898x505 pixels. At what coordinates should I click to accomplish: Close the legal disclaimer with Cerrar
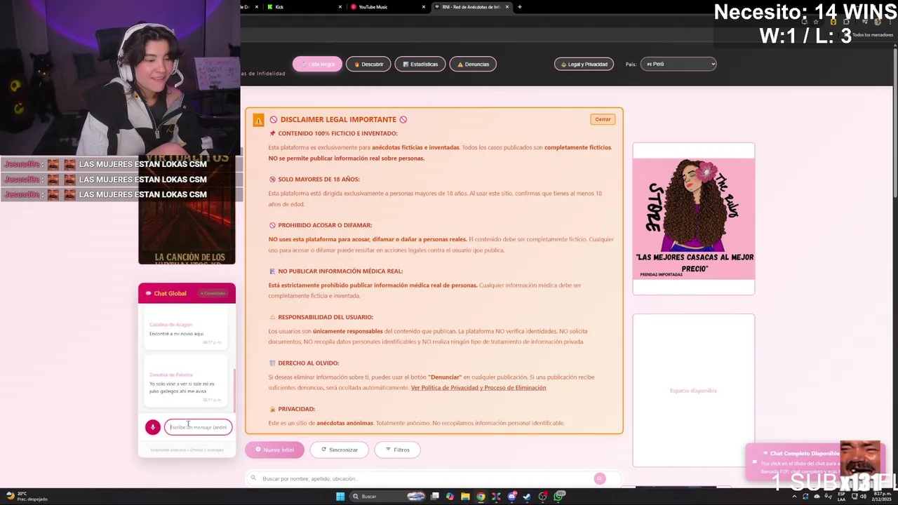click(x=603, y=119)
